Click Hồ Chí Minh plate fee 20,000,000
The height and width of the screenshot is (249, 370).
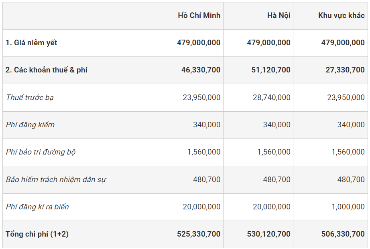click(201, 207)
